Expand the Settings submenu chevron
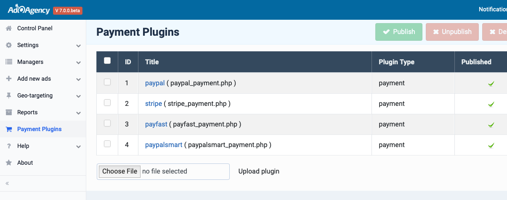The height and width of the screenshot is (200, 507). click(x=78, y=45)
